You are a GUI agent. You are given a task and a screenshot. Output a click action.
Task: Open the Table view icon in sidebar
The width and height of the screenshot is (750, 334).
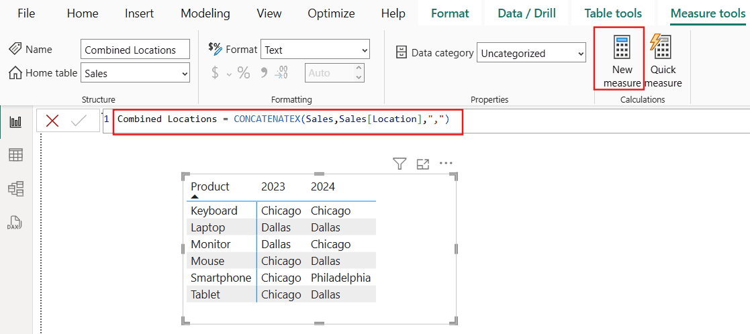(x=16, y=155)
